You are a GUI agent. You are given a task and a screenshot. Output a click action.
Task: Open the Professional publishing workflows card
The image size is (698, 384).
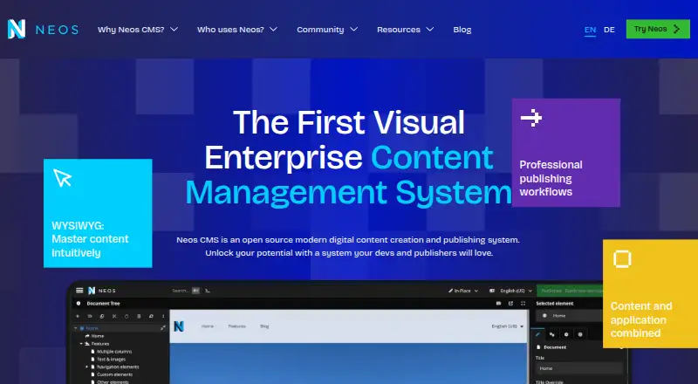[565, 153]
